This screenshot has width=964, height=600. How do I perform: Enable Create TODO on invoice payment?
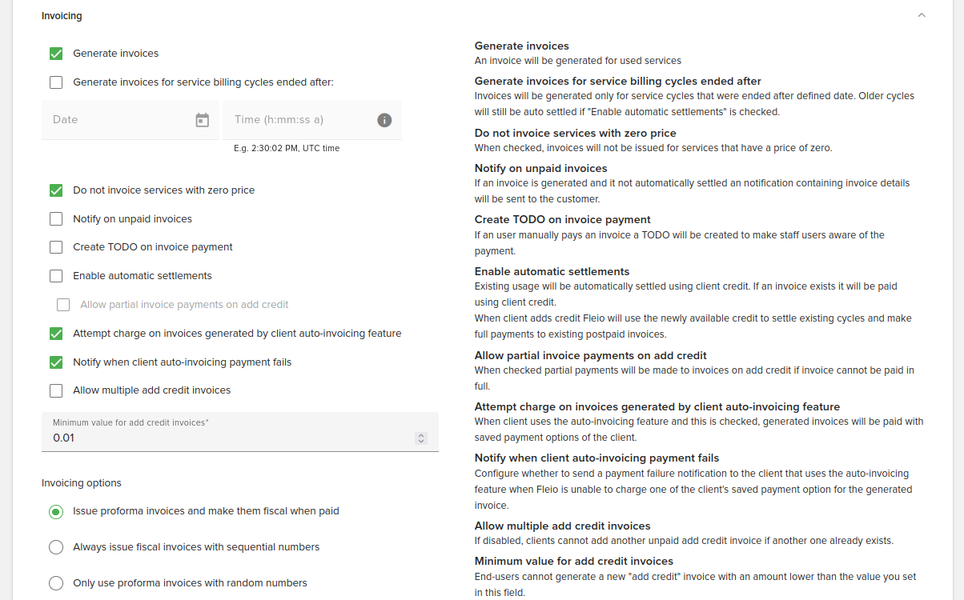[x=55, y=247]
